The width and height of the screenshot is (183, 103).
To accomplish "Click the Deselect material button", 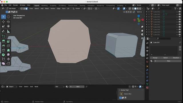I will (x=176, y=58).
